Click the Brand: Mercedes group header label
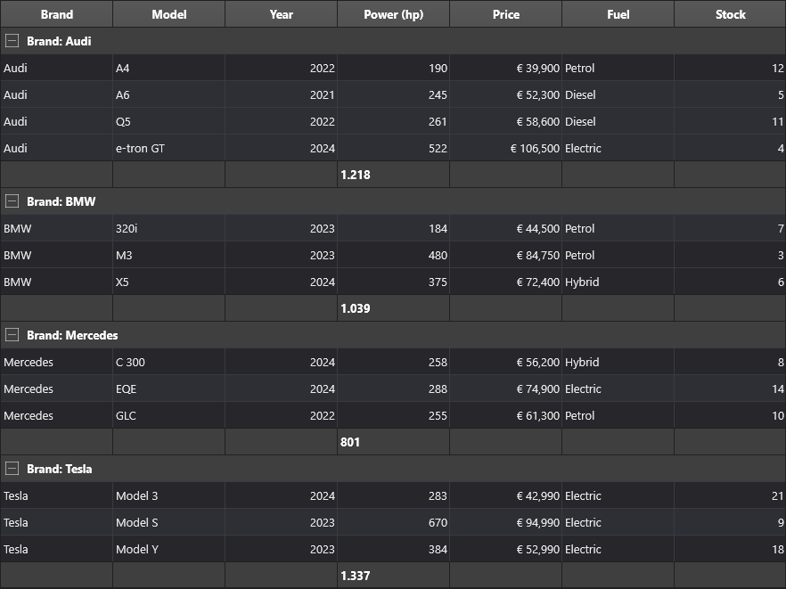Screen dimensions: 786x589 [x=72, y=335]
